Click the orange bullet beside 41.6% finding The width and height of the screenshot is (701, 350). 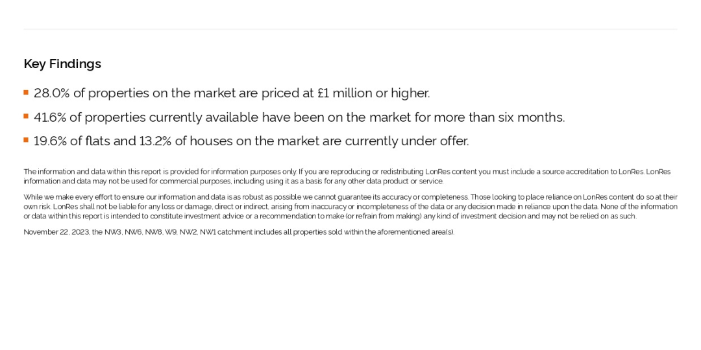click(x=26, y=116)
